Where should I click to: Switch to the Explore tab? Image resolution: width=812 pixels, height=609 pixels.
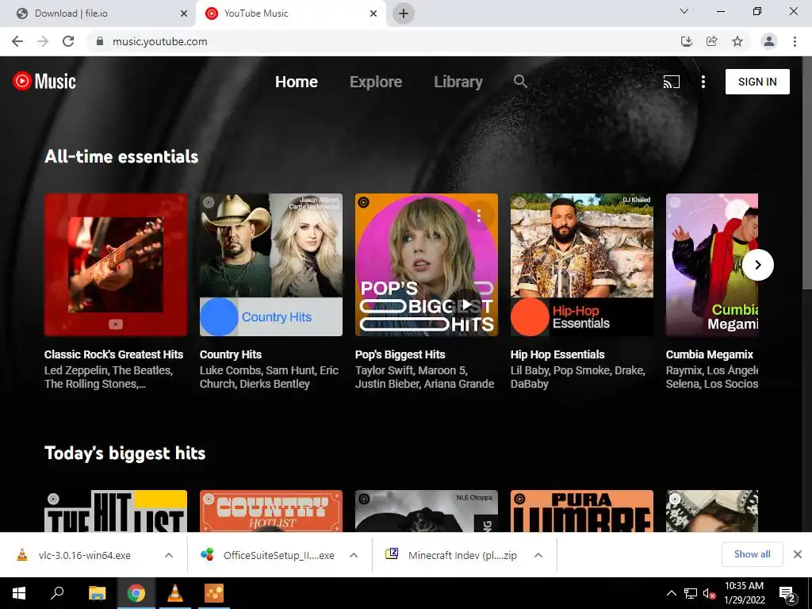[x=376, y=82]
